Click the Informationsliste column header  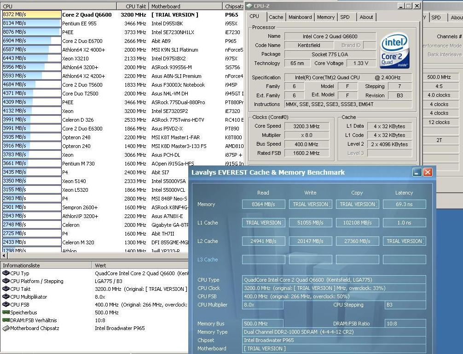46,265
